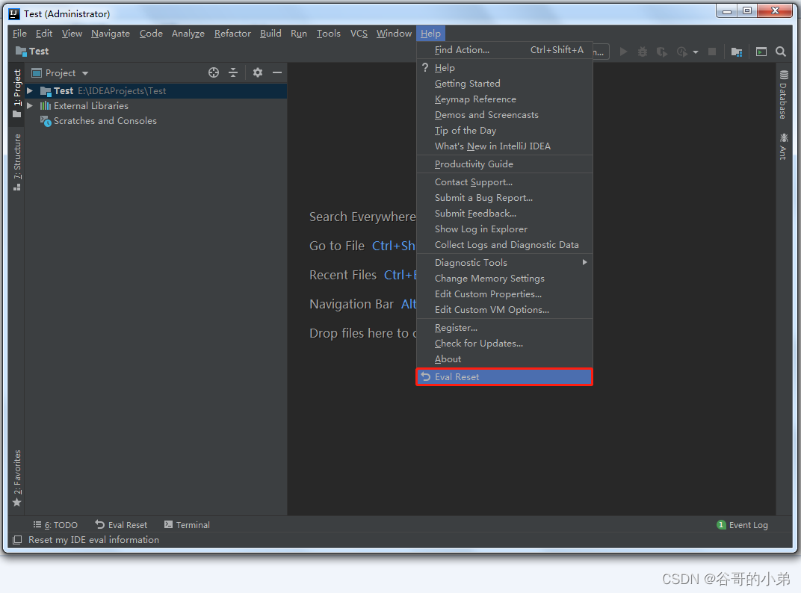Screen dimensions: 801x593
Task: Open the Profiler dropdown arrow in the toolbar
Action: point(695,52)
